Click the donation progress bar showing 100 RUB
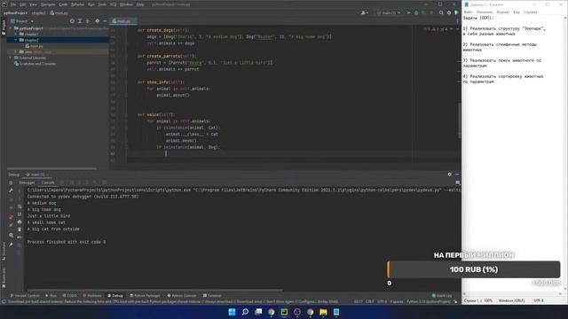Image resolution: width=568 pixels, height=319 pixels. [474, 269]
